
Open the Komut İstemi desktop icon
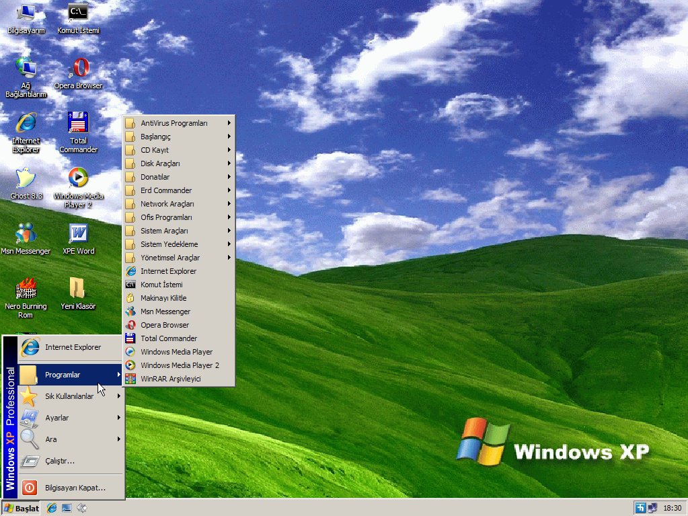78,18
